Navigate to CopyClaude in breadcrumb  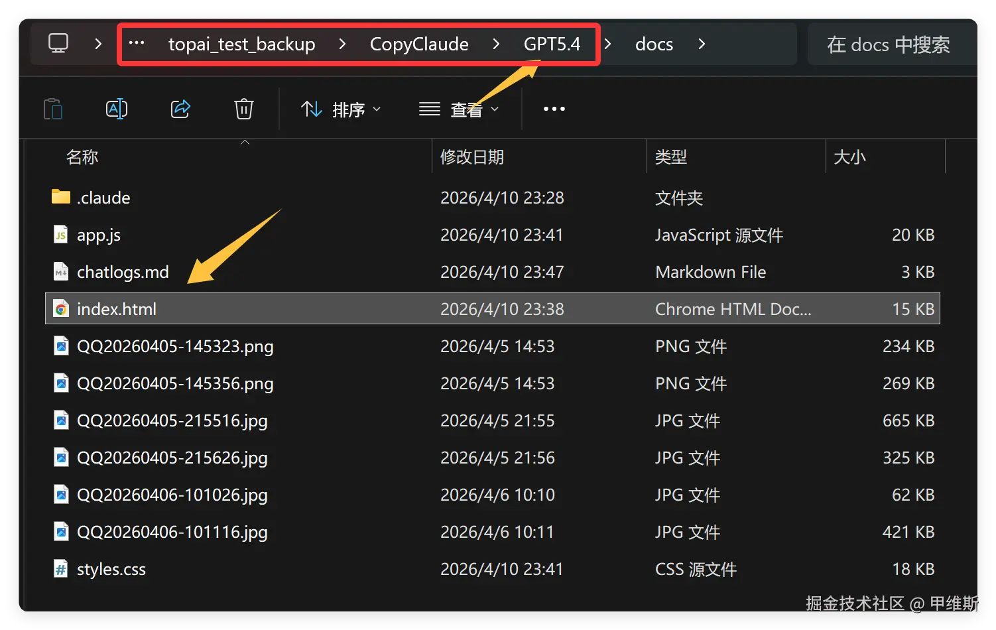click(419, 44)
